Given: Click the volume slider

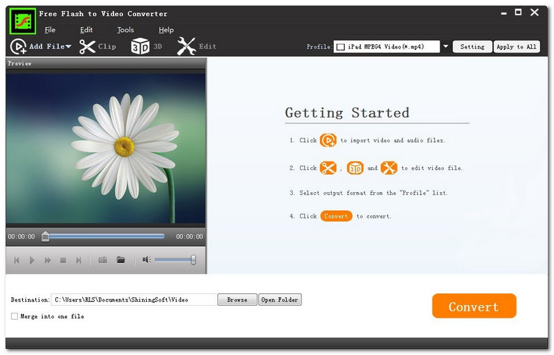Looking at the screenshot, I should point(175,260).
